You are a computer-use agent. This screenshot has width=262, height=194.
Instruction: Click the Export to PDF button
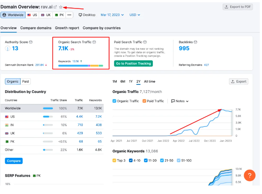(x=237, y=7)
